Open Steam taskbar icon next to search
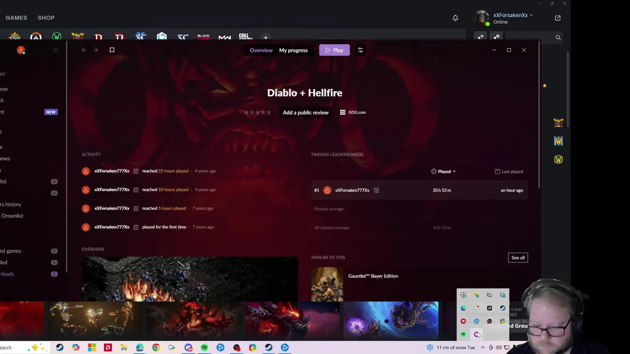This screenshot has height=354, width=630. point(60,348)
